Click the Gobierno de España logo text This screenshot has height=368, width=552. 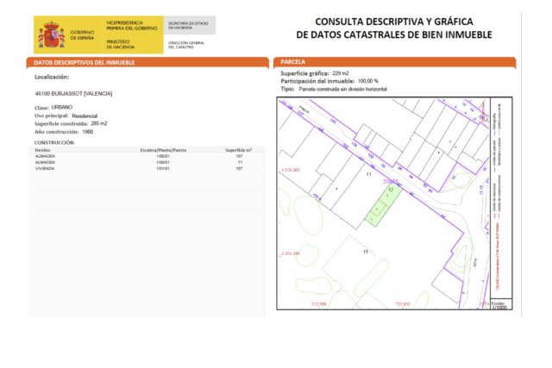tap(83, 34)
